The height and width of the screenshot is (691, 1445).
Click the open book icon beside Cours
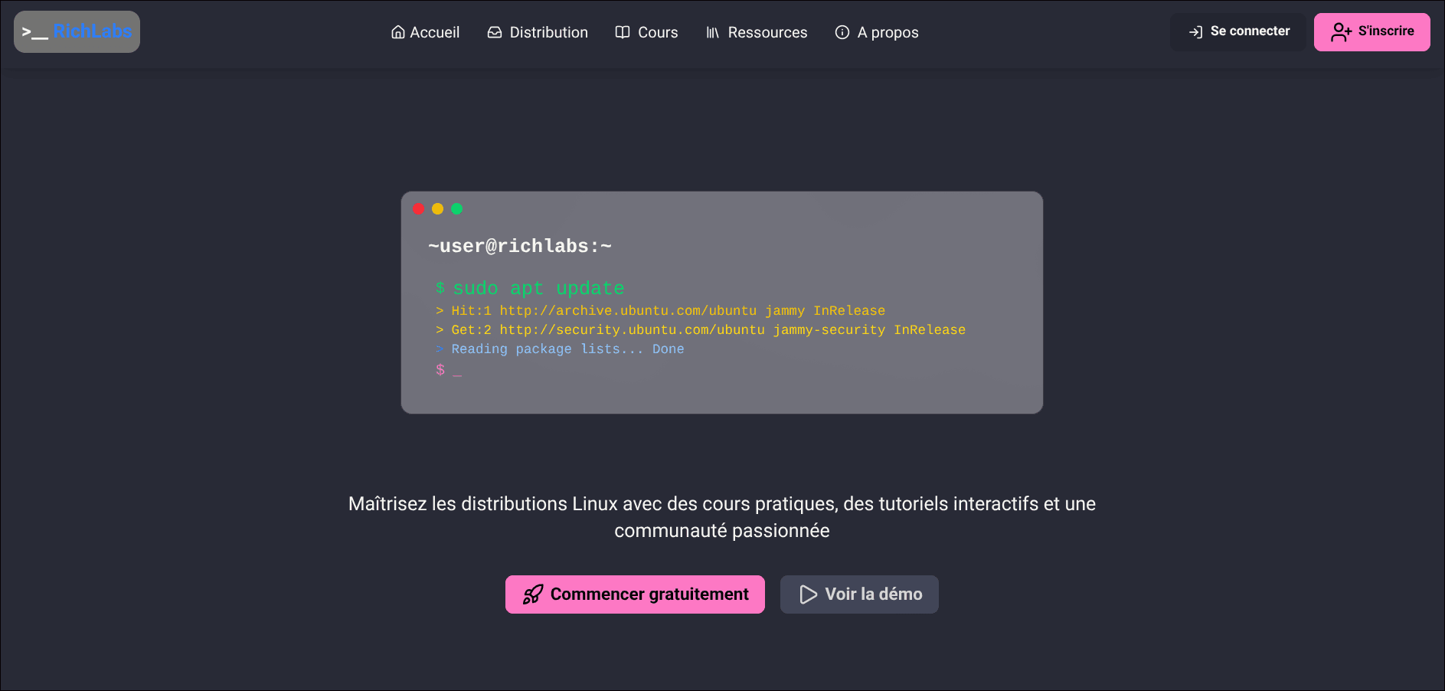[x=623, y=32]
